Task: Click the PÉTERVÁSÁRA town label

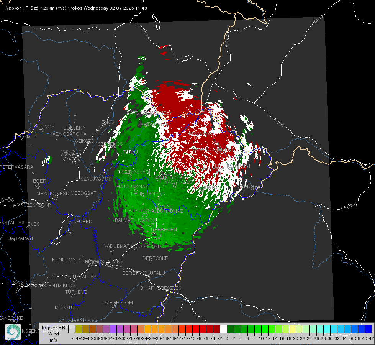Action: coord(16,167)
